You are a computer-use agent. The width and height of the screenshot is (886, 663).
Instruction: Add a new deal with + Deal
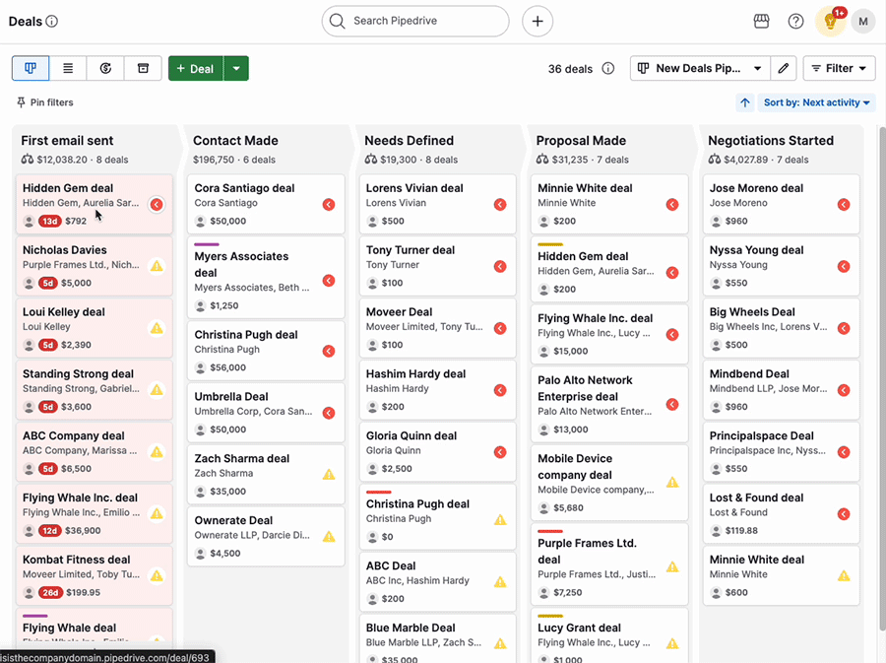point(196,68)
